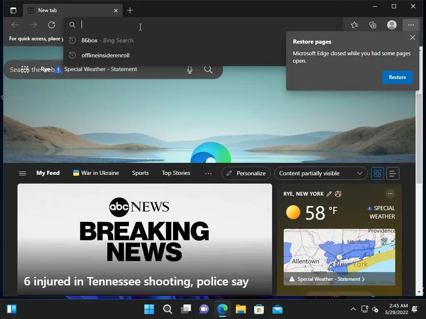The width and height of the screenshot is (426, 319).
Task: Switch to My Feed tab
Action: 48,173
